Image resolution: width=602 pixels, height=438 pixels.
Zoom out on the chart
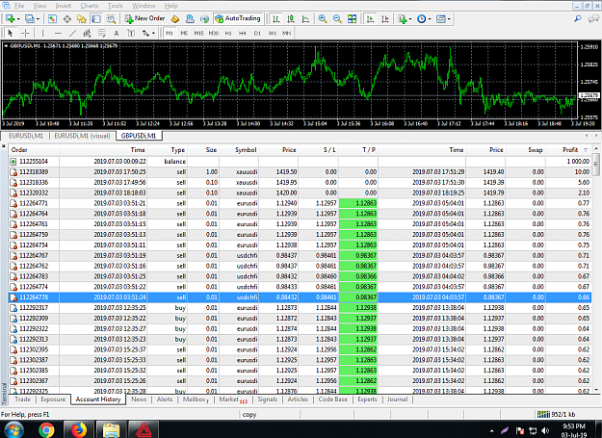tap(337, 19)
